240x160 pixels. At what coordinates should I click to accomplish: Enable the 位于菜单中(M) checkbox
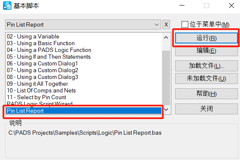tap(185, 24)
